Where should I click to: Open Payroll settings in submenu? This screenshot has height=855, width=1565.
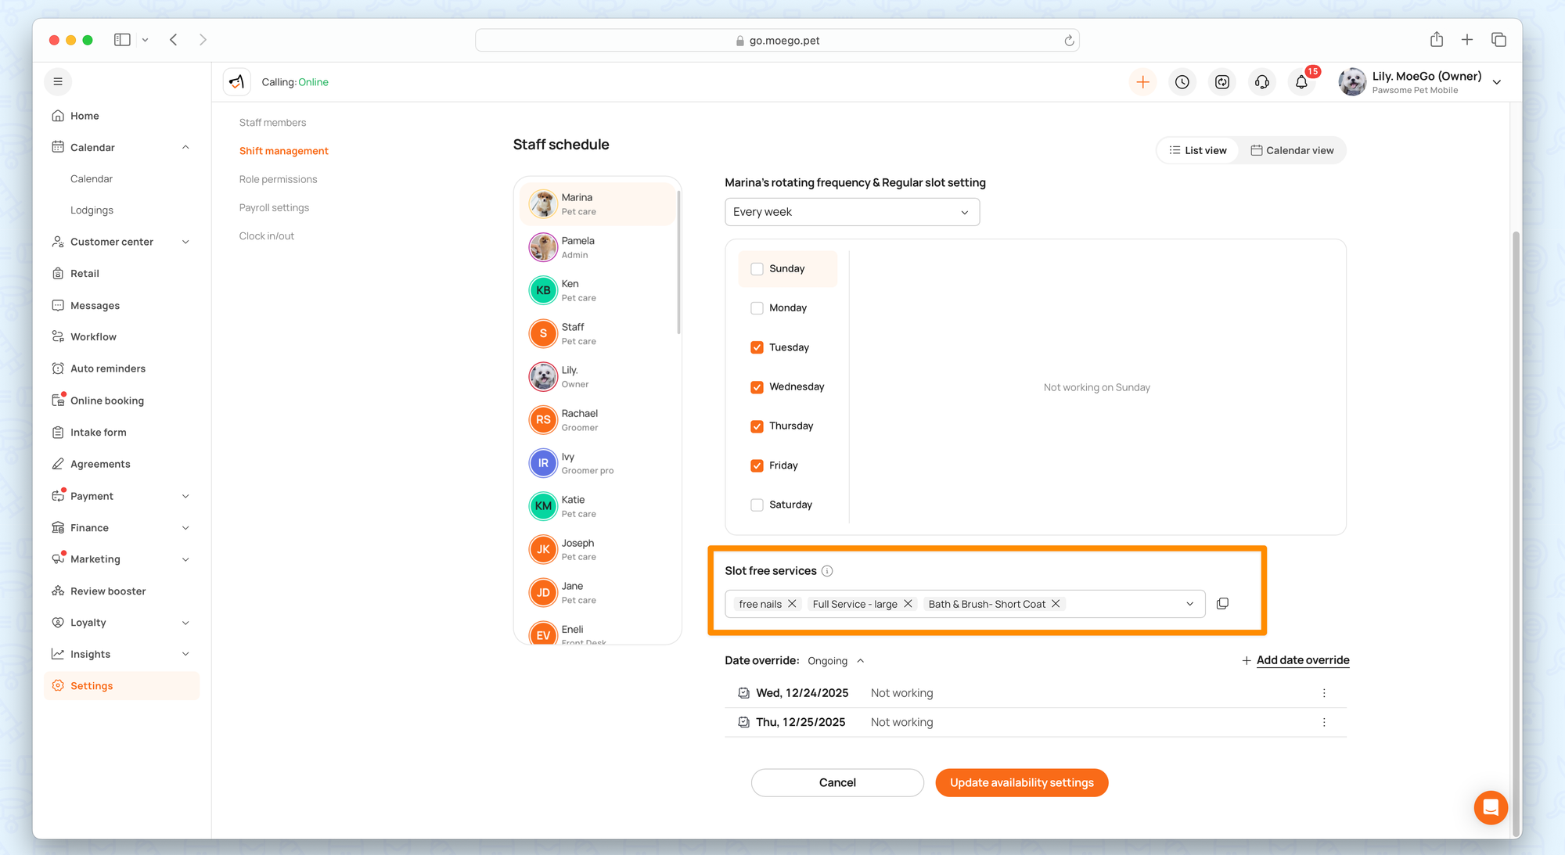tap(274, 207)
